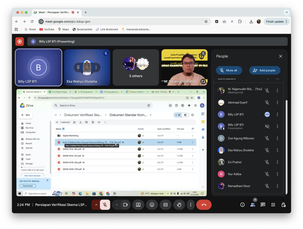
Task: Toggle closed captions
Action: pos(166,205)
